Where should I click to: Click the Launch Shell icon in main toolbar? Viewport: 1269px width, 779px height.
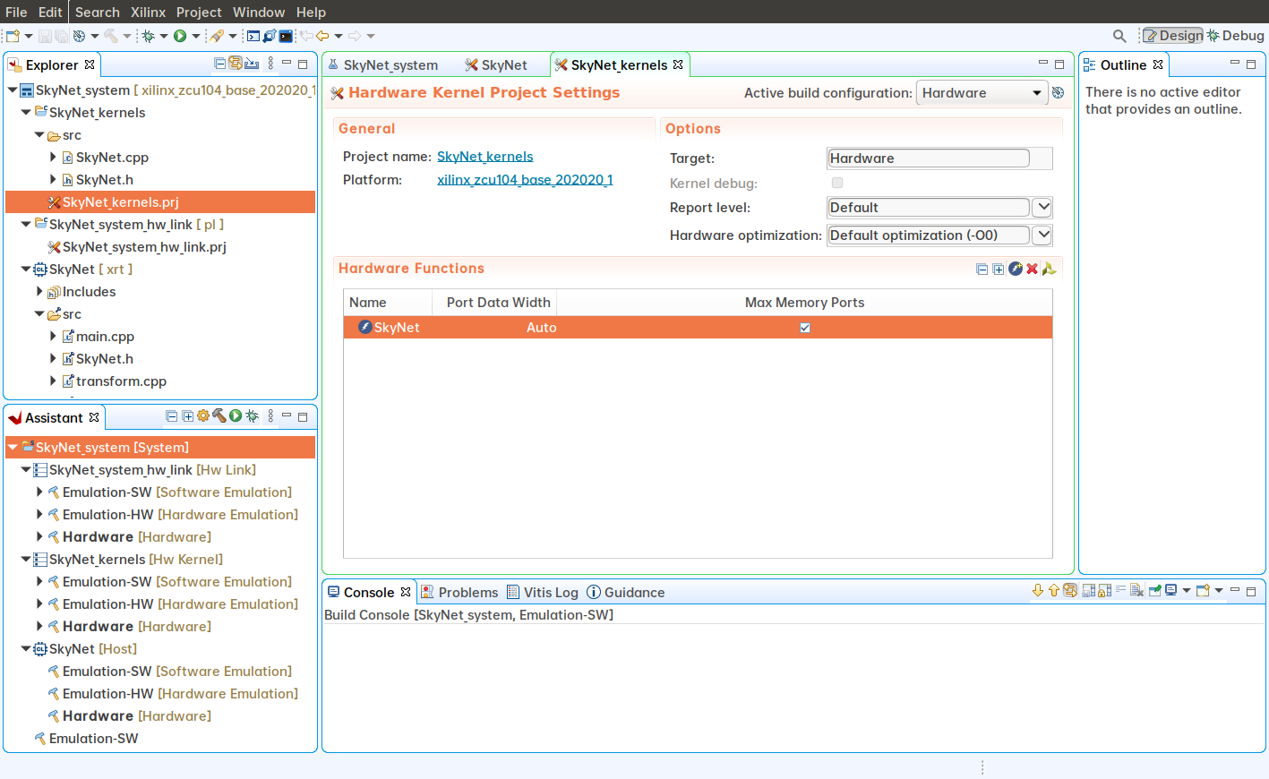(x=253, y=36)
